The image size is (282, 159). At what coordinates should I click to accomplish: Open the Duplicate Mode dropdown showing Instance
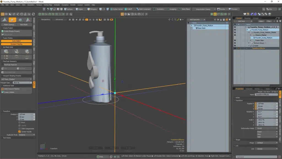click(x=26, y=135)
